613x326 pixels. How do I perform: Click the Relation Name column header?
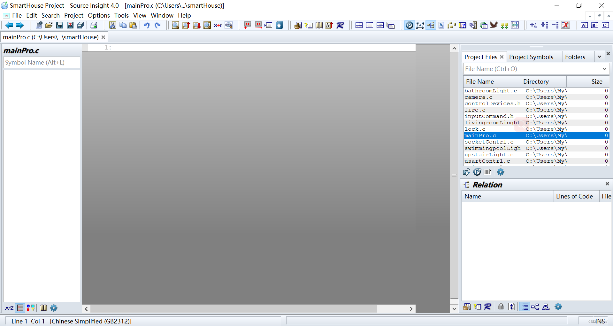coord(508,196)
